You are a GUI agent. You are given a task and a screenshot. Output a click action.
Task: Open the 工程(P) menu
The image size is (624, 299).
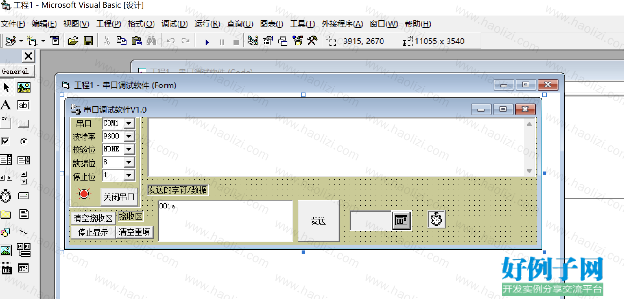[108, 24]
